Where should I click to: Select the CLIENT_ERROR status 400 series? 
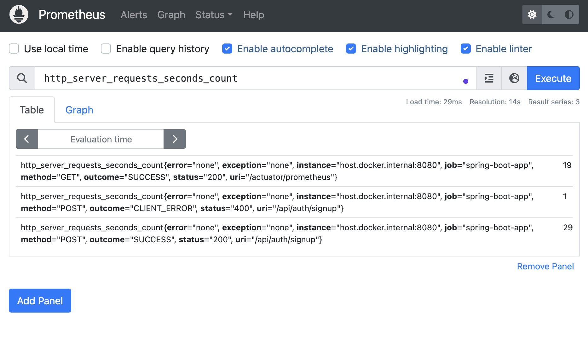(x=294, y=202)
